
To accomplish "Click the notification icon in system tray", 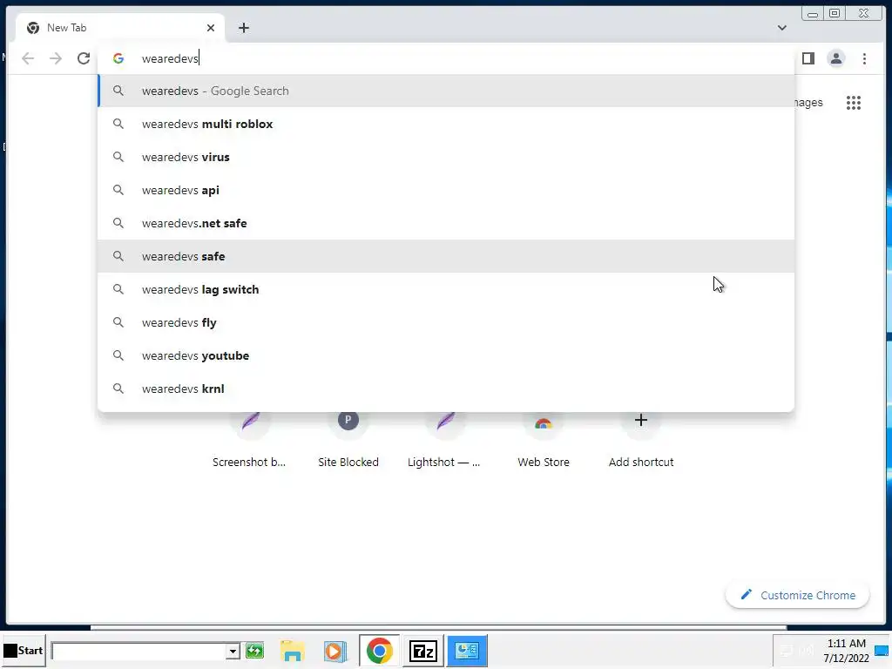I will click(882, 651).
